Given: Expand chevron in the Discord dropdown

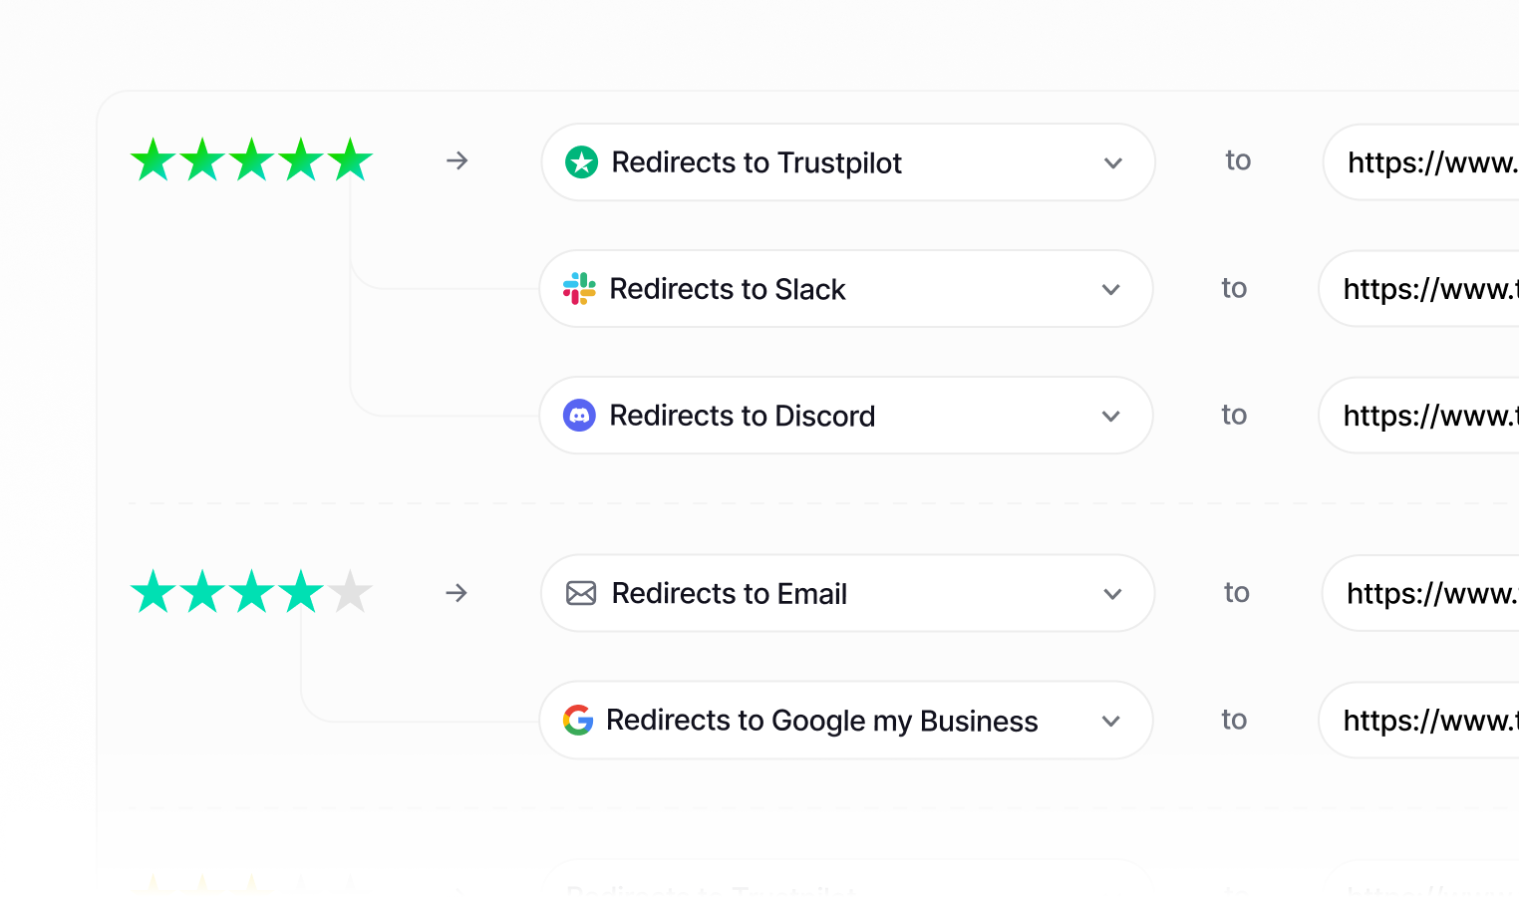Looking at the screenshot, I should (x=1111, y=416).
